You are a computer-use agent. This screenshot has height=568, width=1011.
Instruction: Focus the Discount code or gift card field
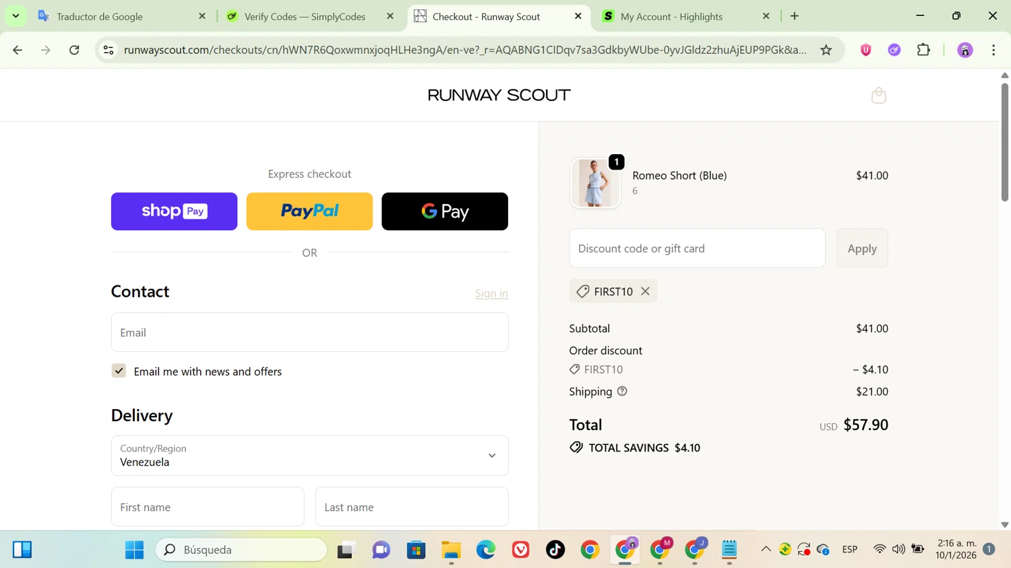[x=697, y=248]
